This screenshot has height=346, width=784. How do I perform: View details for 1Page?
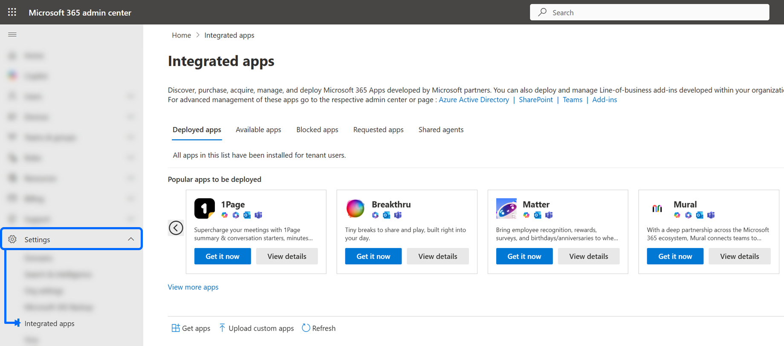click(x=287, y=256)
